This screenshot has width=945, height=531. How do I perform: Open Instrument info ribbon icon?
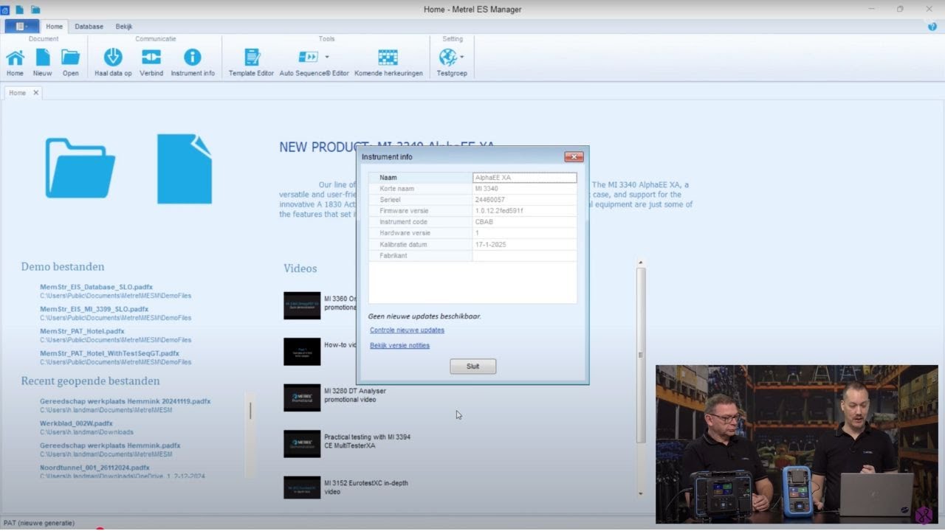pyautogui.click(x=193, y=62)
